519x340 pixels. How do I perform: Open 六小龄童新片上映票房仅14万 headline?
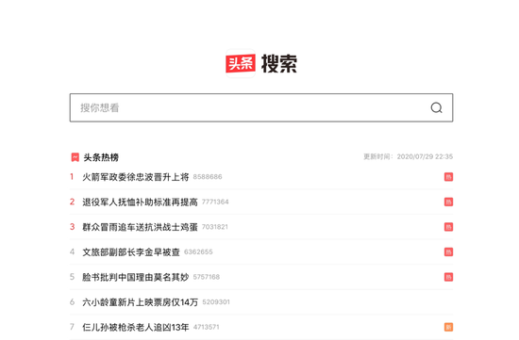point(140,302)
